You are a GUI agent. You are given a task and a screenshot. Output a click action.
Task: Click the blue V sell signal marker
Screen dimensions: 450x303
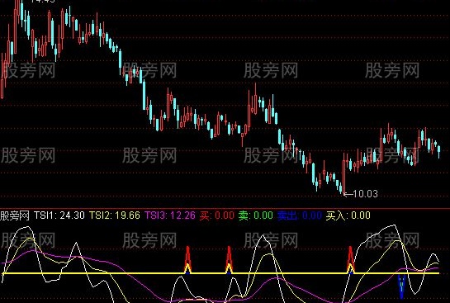(401, 286)
